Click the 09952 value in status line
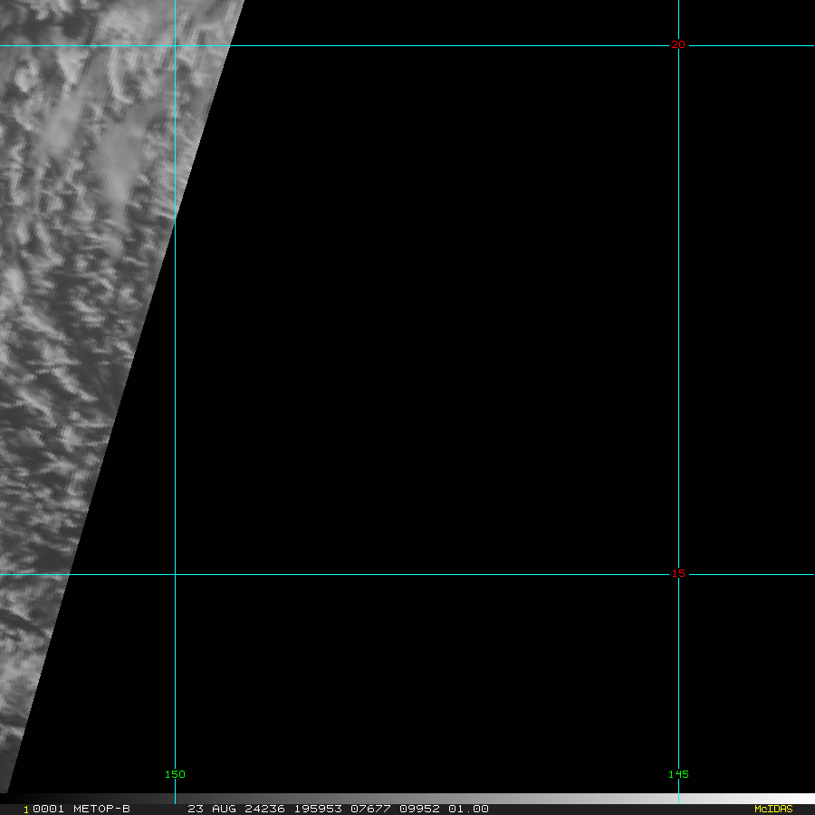This screenshot has height=815, width=815. coord(419,809)
